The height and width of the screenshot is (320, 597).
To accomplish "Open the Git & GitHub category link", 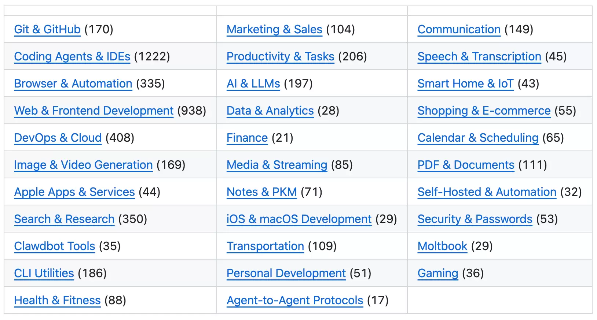I will click(47, 29).
